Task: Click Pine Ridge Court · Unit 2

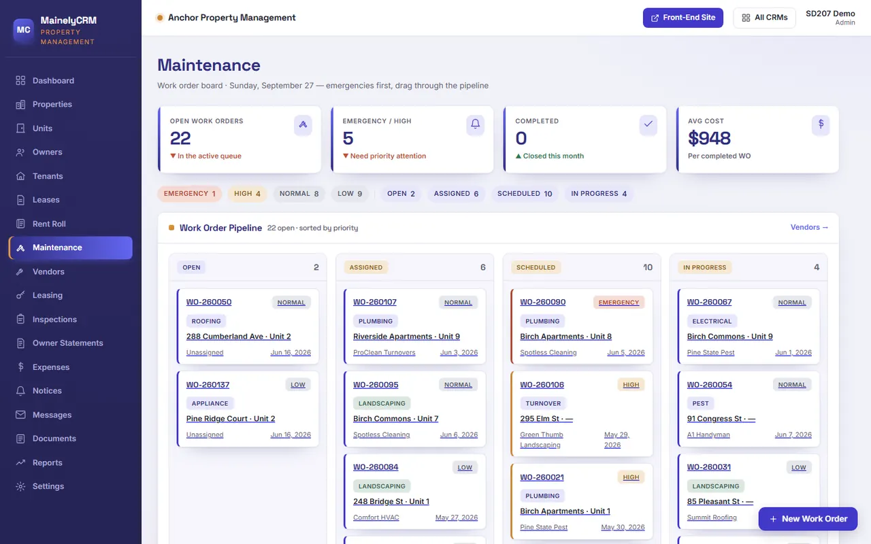Action: click(231, 419)
